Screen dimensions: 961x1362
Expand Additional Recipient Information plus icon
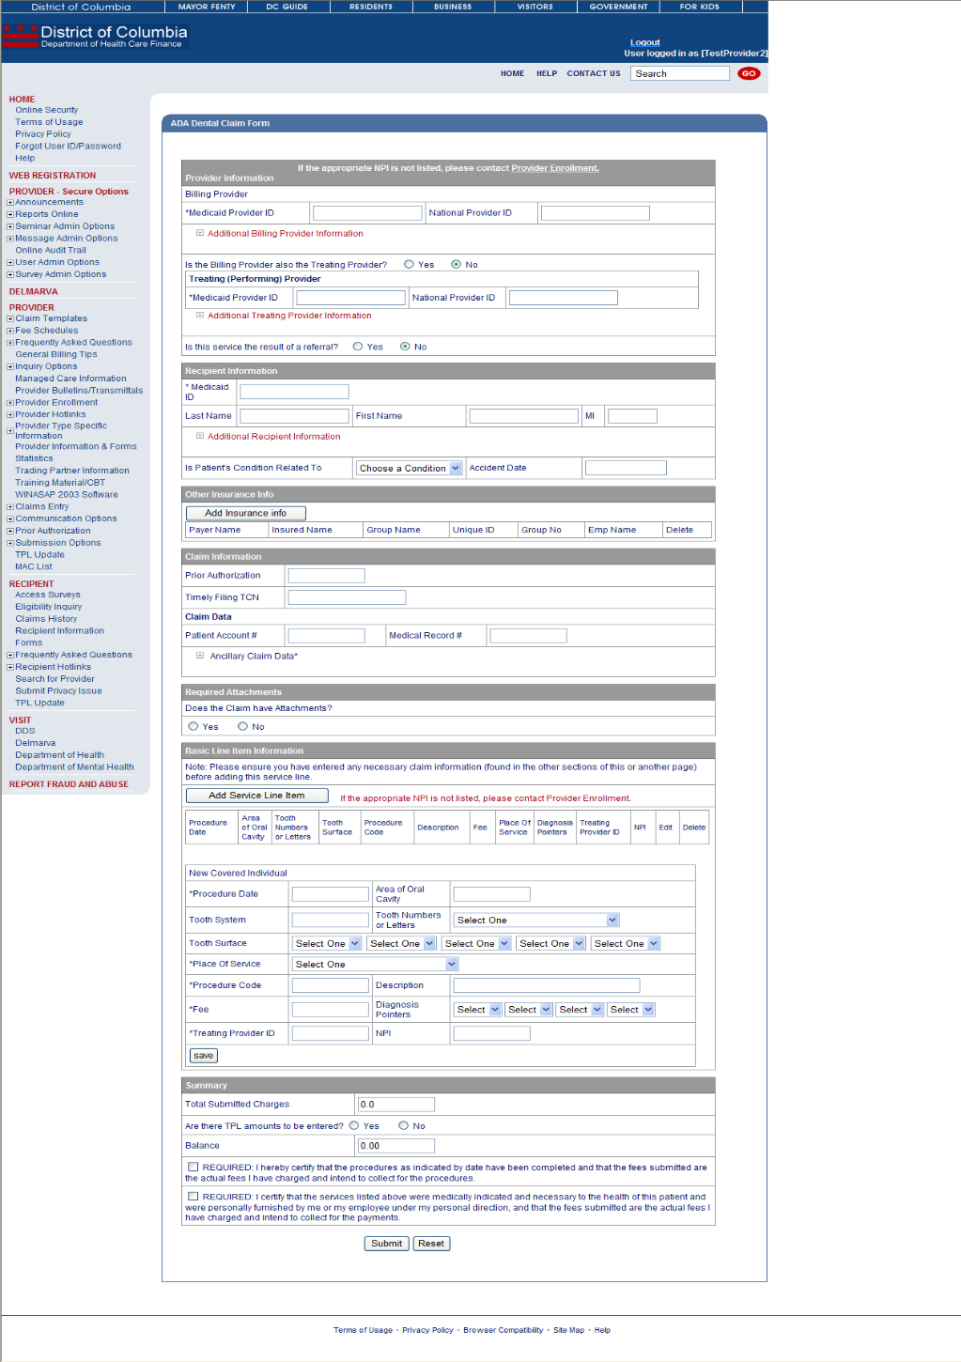(x=200, y=436)
